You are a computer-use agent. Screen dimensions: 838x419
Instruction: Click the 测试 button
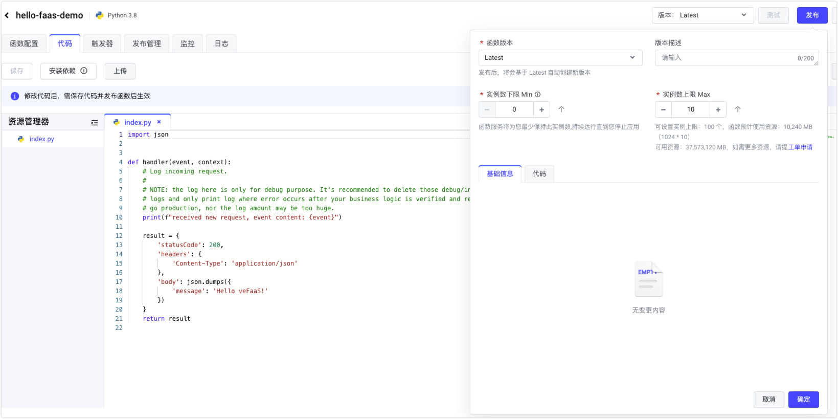pos(774,15)
